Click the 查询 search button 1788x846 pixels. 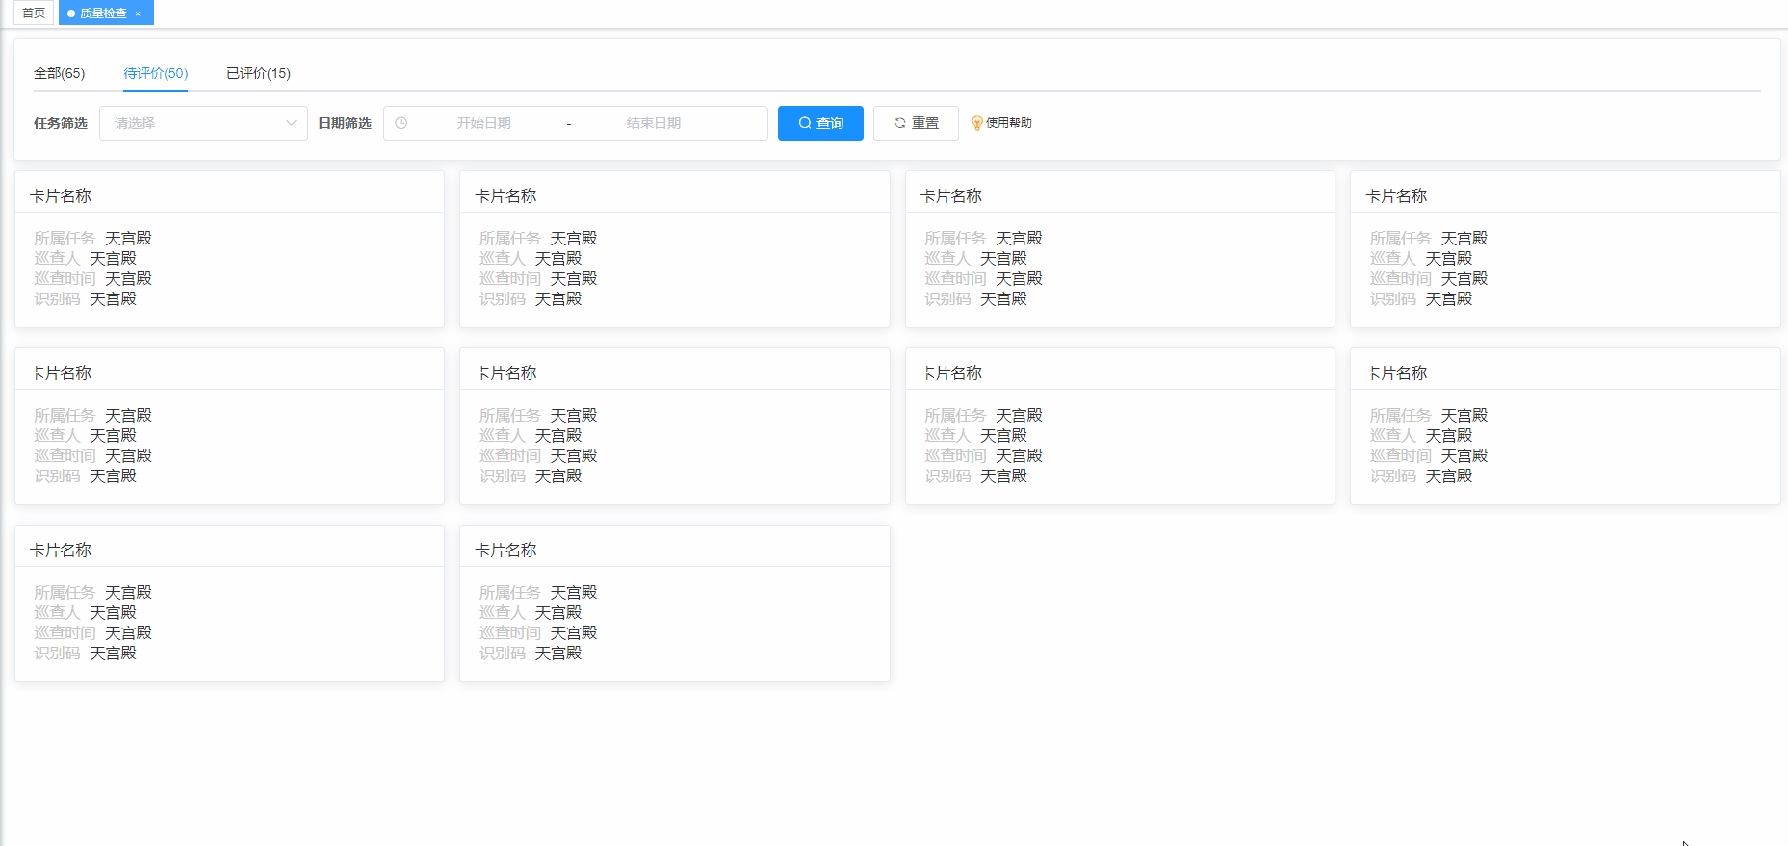tap(820, 123)
